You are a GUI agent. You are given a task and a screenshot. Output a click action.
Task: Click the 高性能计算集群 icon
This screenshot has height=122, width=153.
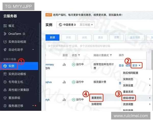pos(5,90)
